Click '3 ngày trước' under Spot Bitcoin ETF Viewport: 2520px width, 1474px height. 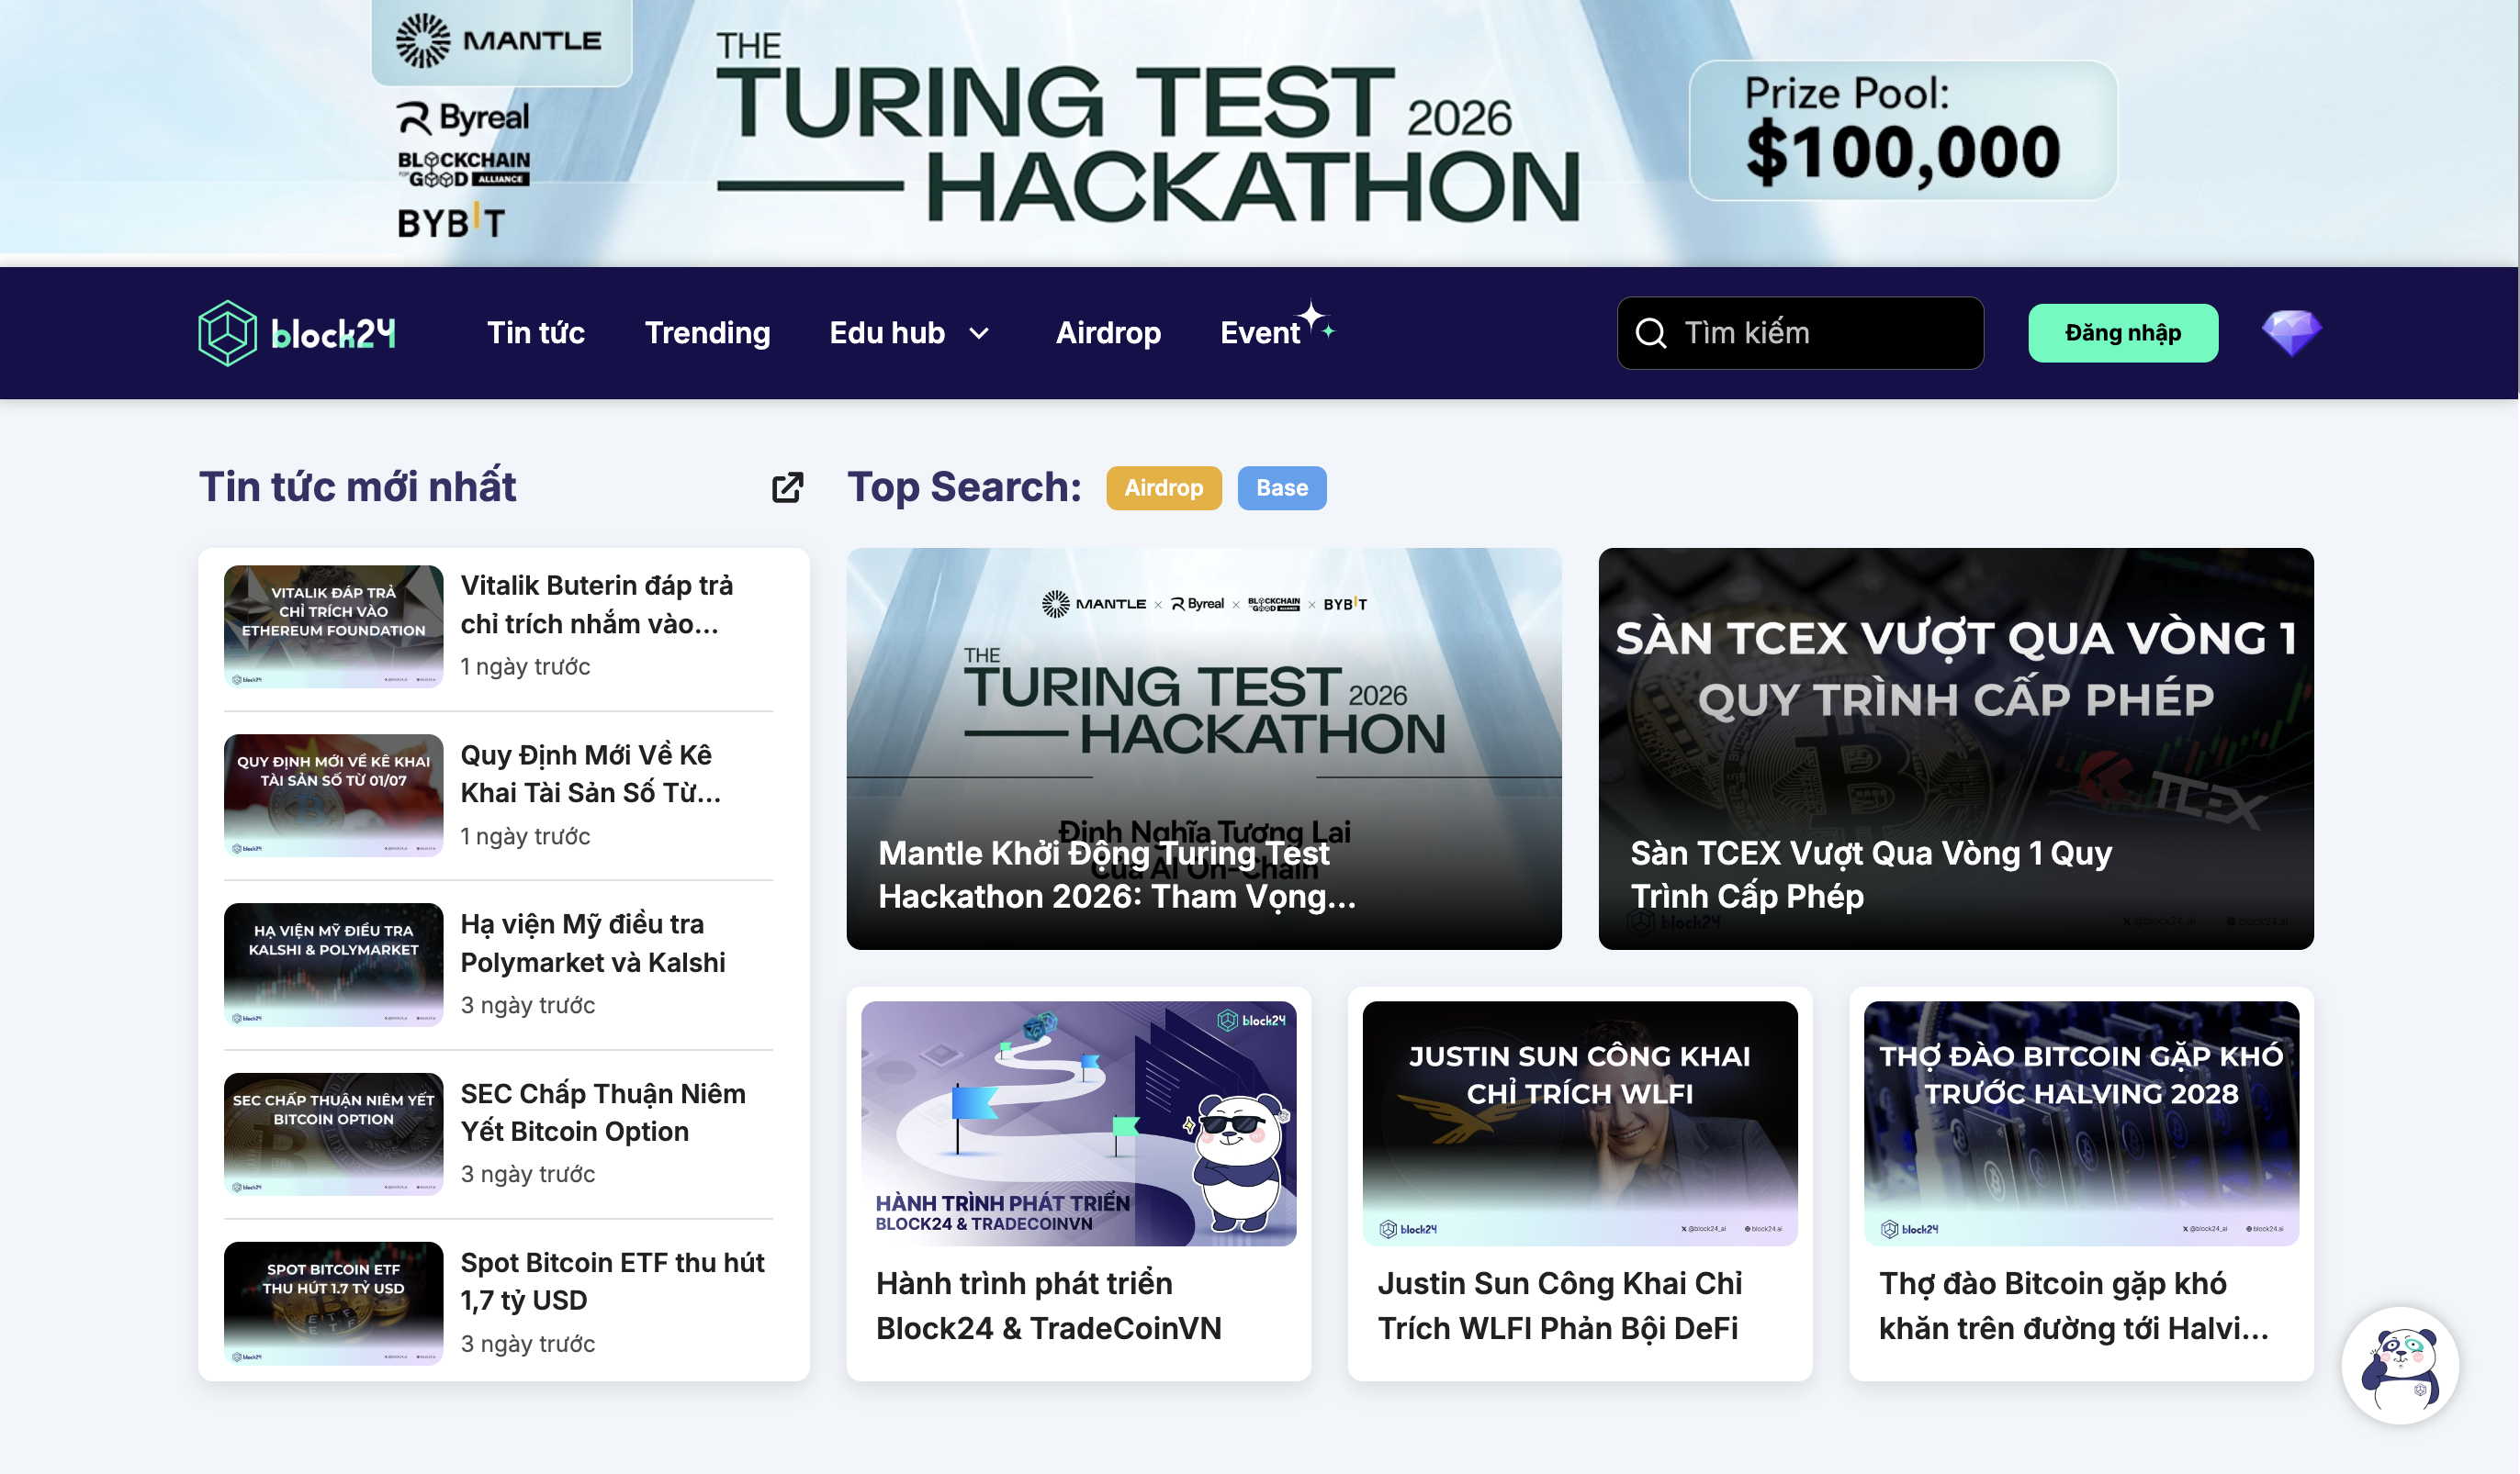click(528, 1344)
